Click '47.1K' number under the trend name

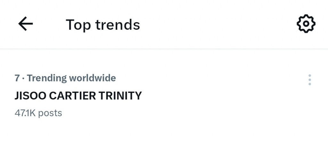click(25, 113)
